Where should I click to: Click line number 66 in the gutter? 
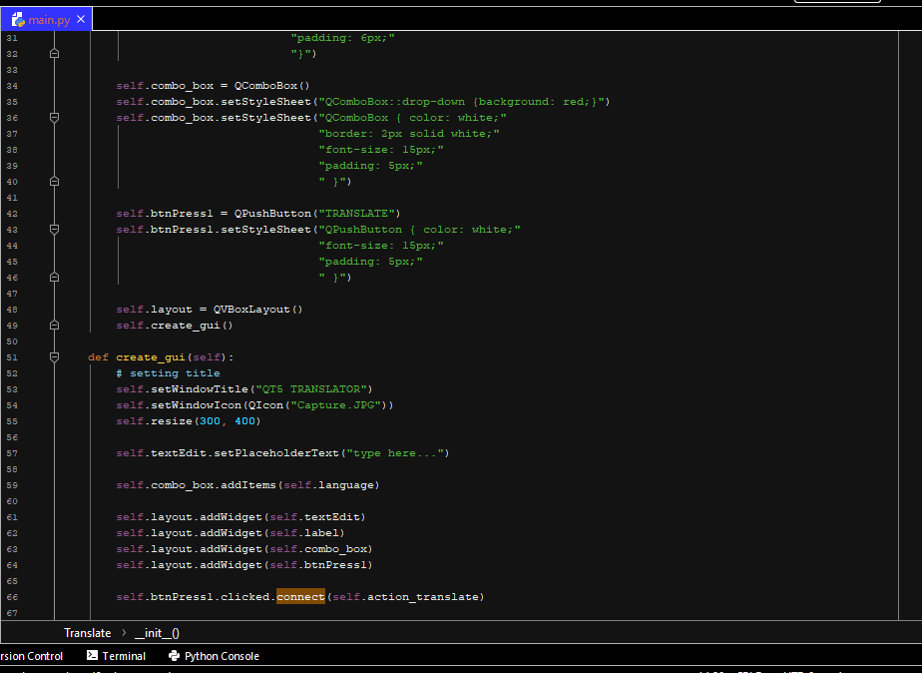click(12, 597)
